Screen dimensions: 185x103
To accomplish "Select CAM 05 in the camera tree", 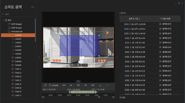I will pyautogui.click(x=18, y=50).
